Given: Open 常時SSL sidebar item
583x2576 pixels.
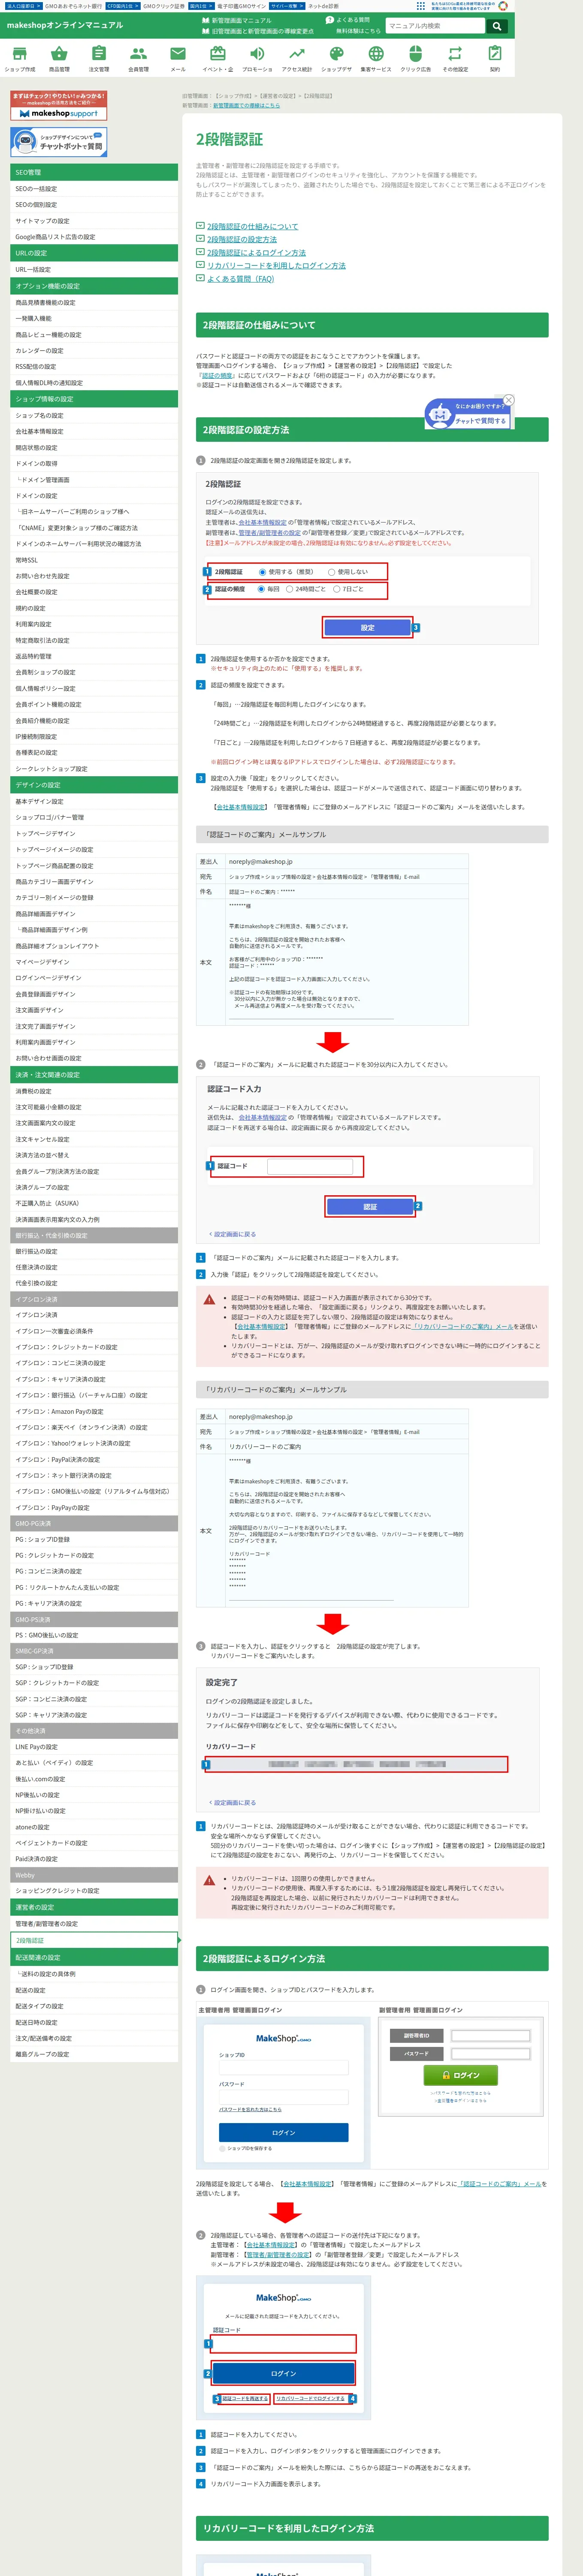Looking at the screenshot, I should click(94, 560).
